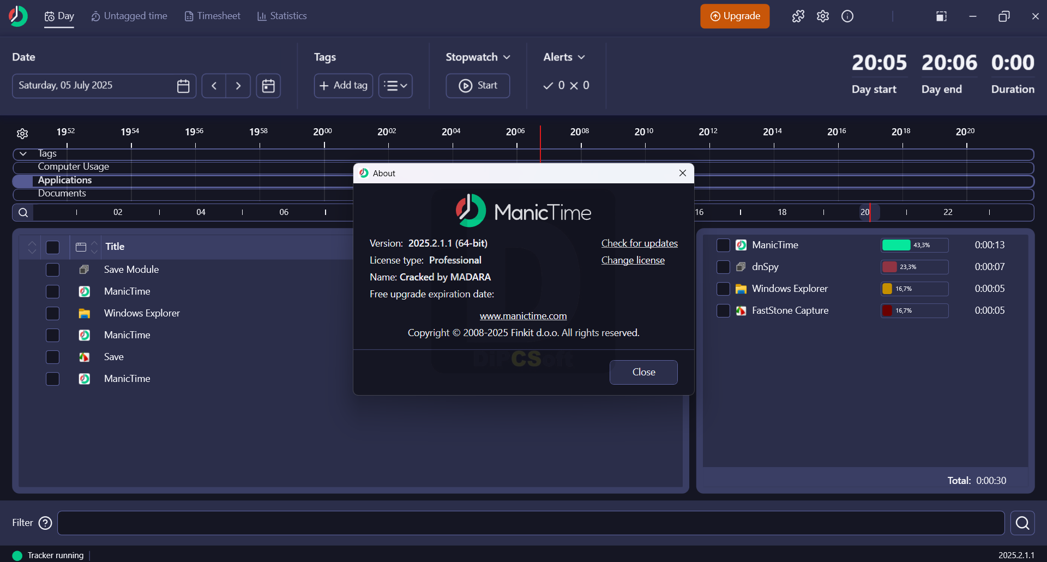Click the Add tag button
This screenshot has width=1047, height=562.
[x=343, y=86]
